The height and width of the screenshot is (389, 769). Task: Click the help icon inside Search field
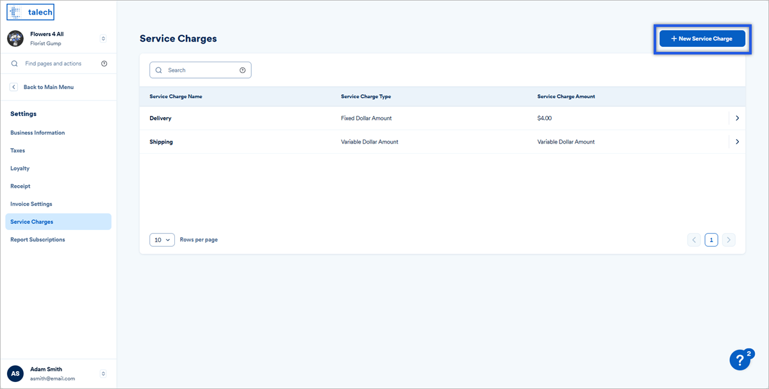pos(242,70)
